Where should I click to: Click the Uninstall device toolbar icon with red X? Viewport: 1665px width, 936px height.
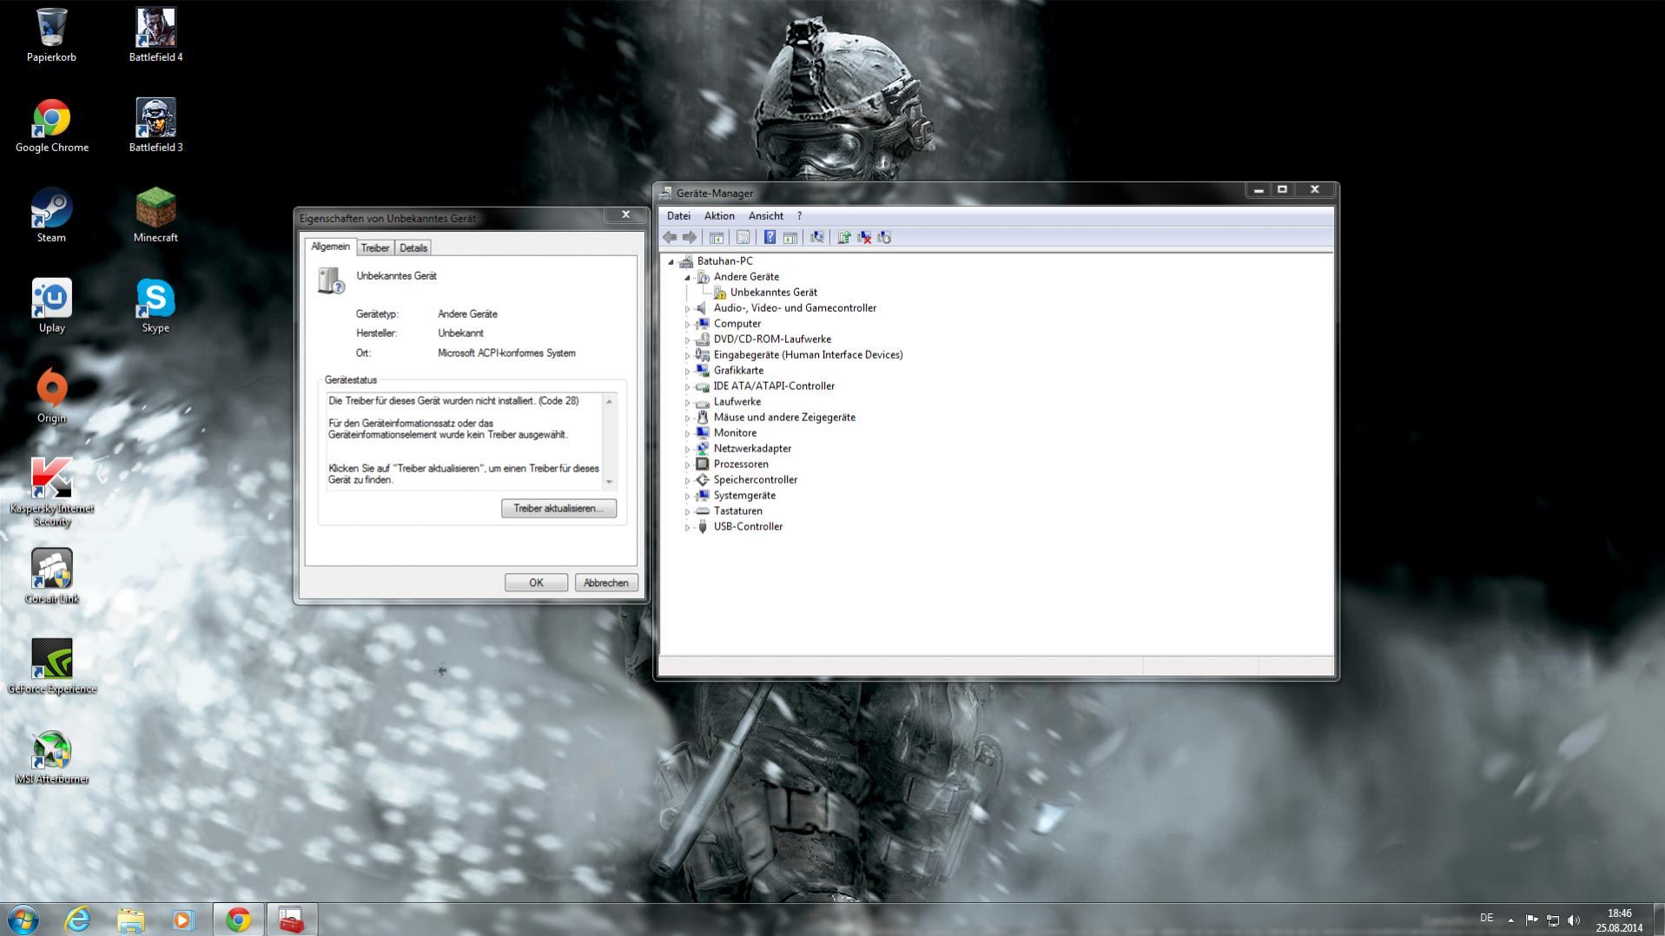click(864, 237)
